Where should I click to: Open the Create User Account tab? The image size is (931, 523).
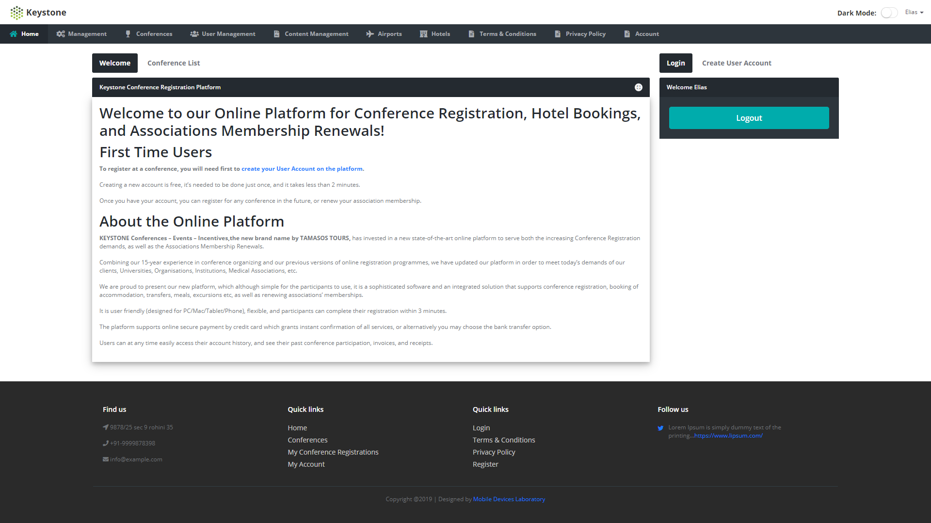point(736,63)
